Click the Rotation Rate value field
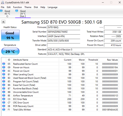This screenshot has width=123, height=116. coord(113,36)
